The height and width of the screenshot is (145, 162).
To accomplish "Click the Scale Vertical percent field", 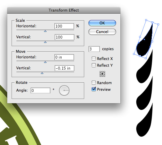I will coord(64,37).
